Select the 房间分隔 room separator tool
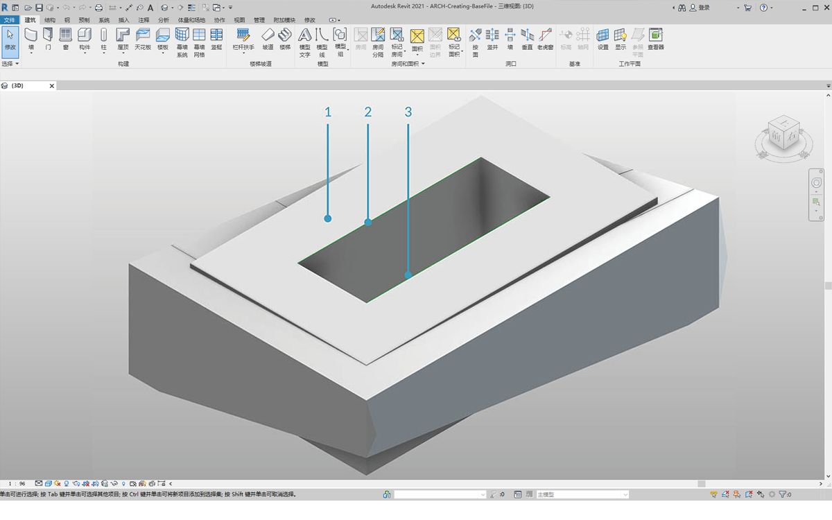 pyautogui.click(x=378, y=42)
